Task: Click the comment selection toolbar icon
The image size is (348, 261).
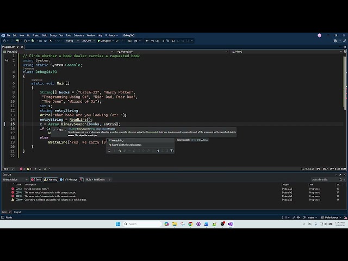Action: tap(163, 41)
